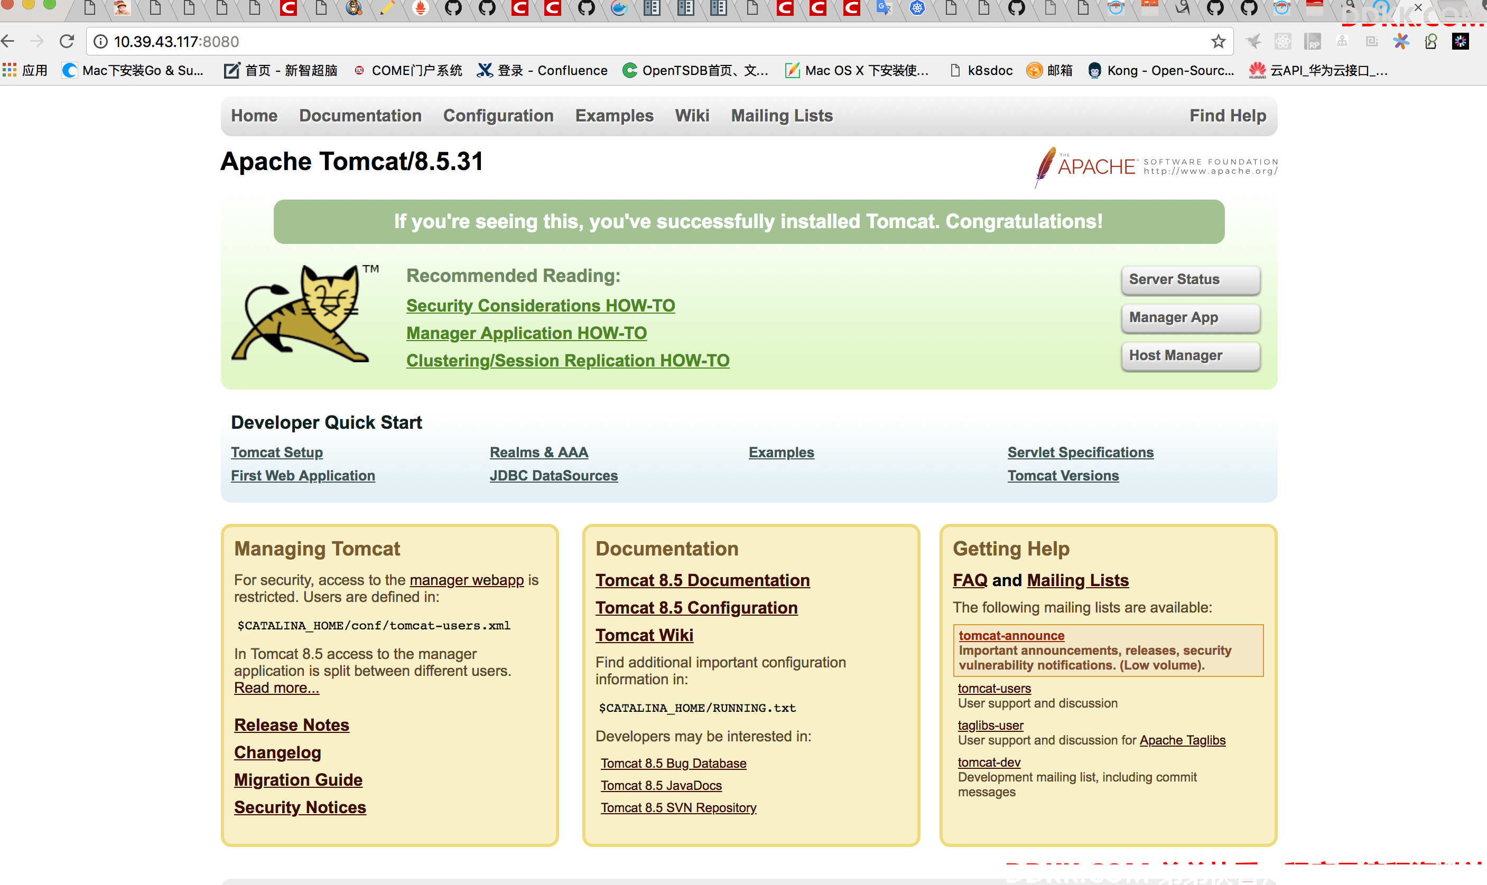
Task: Open the Tomcat Setup link
Action: (x=277, y=452)
